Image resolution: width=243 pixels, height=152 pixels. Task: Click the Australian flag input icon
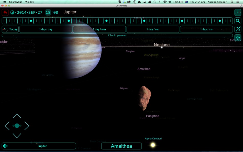pos(186,2)
